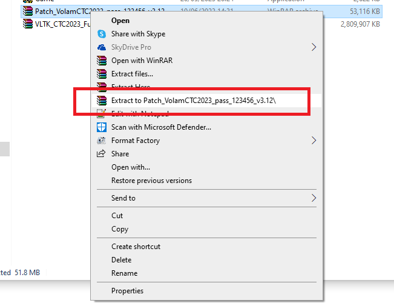394x303 pixels.
Task: Click the Share arrow icon
Action: coord(101,153)
